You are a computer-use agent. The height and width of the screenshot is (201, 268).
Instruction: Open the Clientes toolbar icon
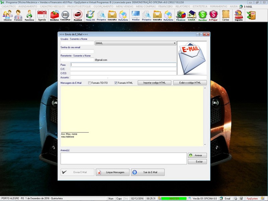click(7, 15)
